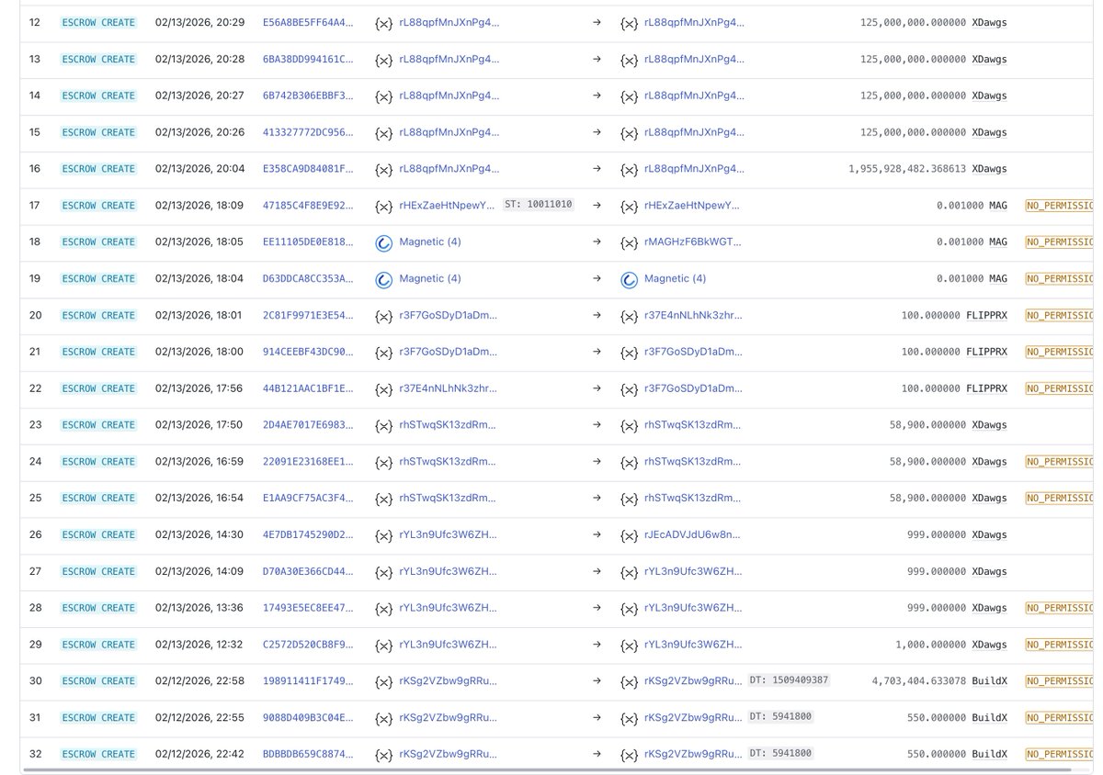
Task: Click date 02/12/2026, 22:58
Action: [x=199, y=680]
